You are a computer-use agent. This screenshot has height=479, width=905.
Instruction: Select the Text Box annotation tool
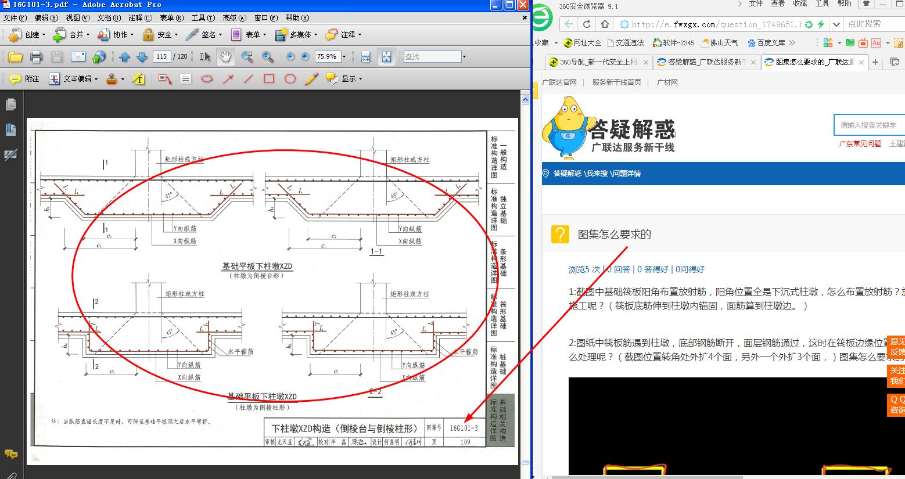pyautogui.click(x=186, y=79)
